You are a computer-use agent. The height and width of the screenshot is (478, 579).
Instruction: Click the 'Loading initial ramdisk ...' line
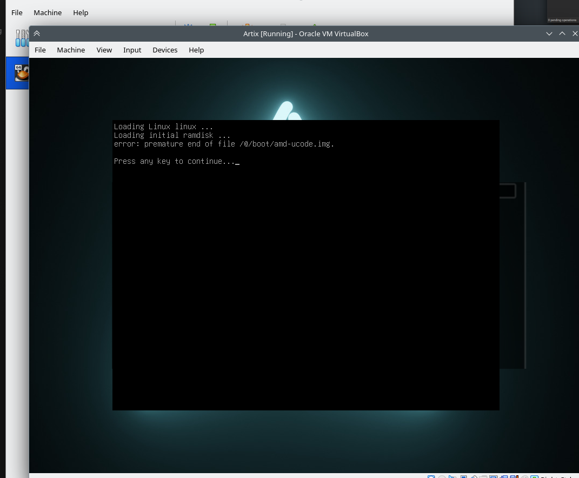click(172, 135)
